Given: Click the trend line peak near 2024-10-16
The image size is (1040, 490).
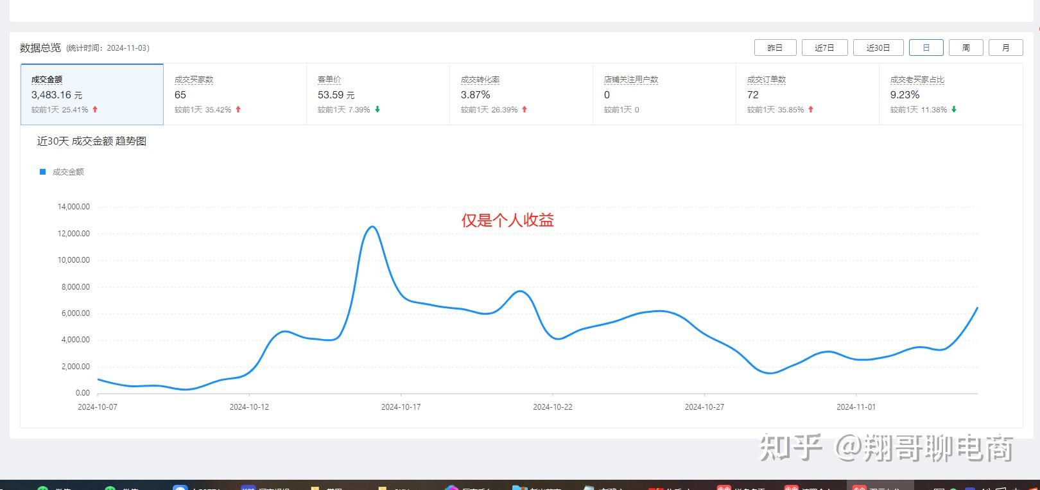Looking at the screenshot, I should pyautogui.click(x=372, y=227).
